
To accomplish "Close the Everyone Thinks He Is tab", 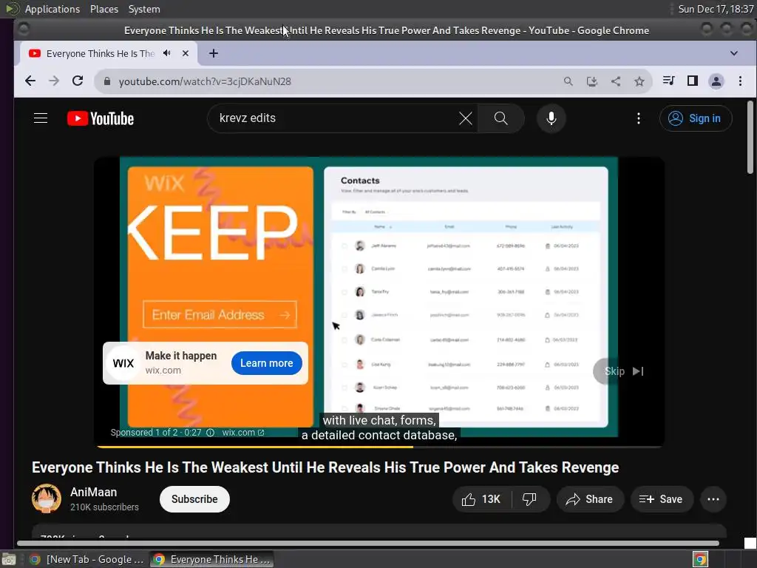I will [x=186, y=53].
